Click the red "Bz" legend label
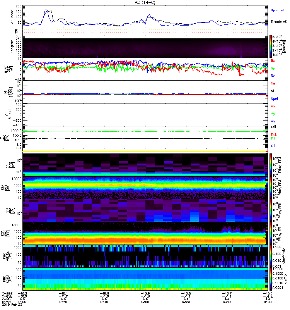 click(x=273, y=60)
